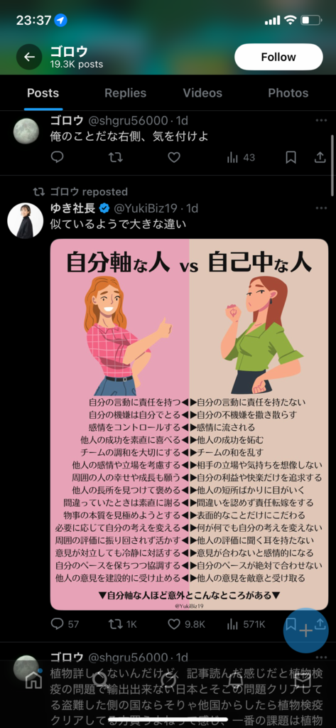
Task: Tap the blue compose post button
Action: pyautogui.click(x=305, y=631)
